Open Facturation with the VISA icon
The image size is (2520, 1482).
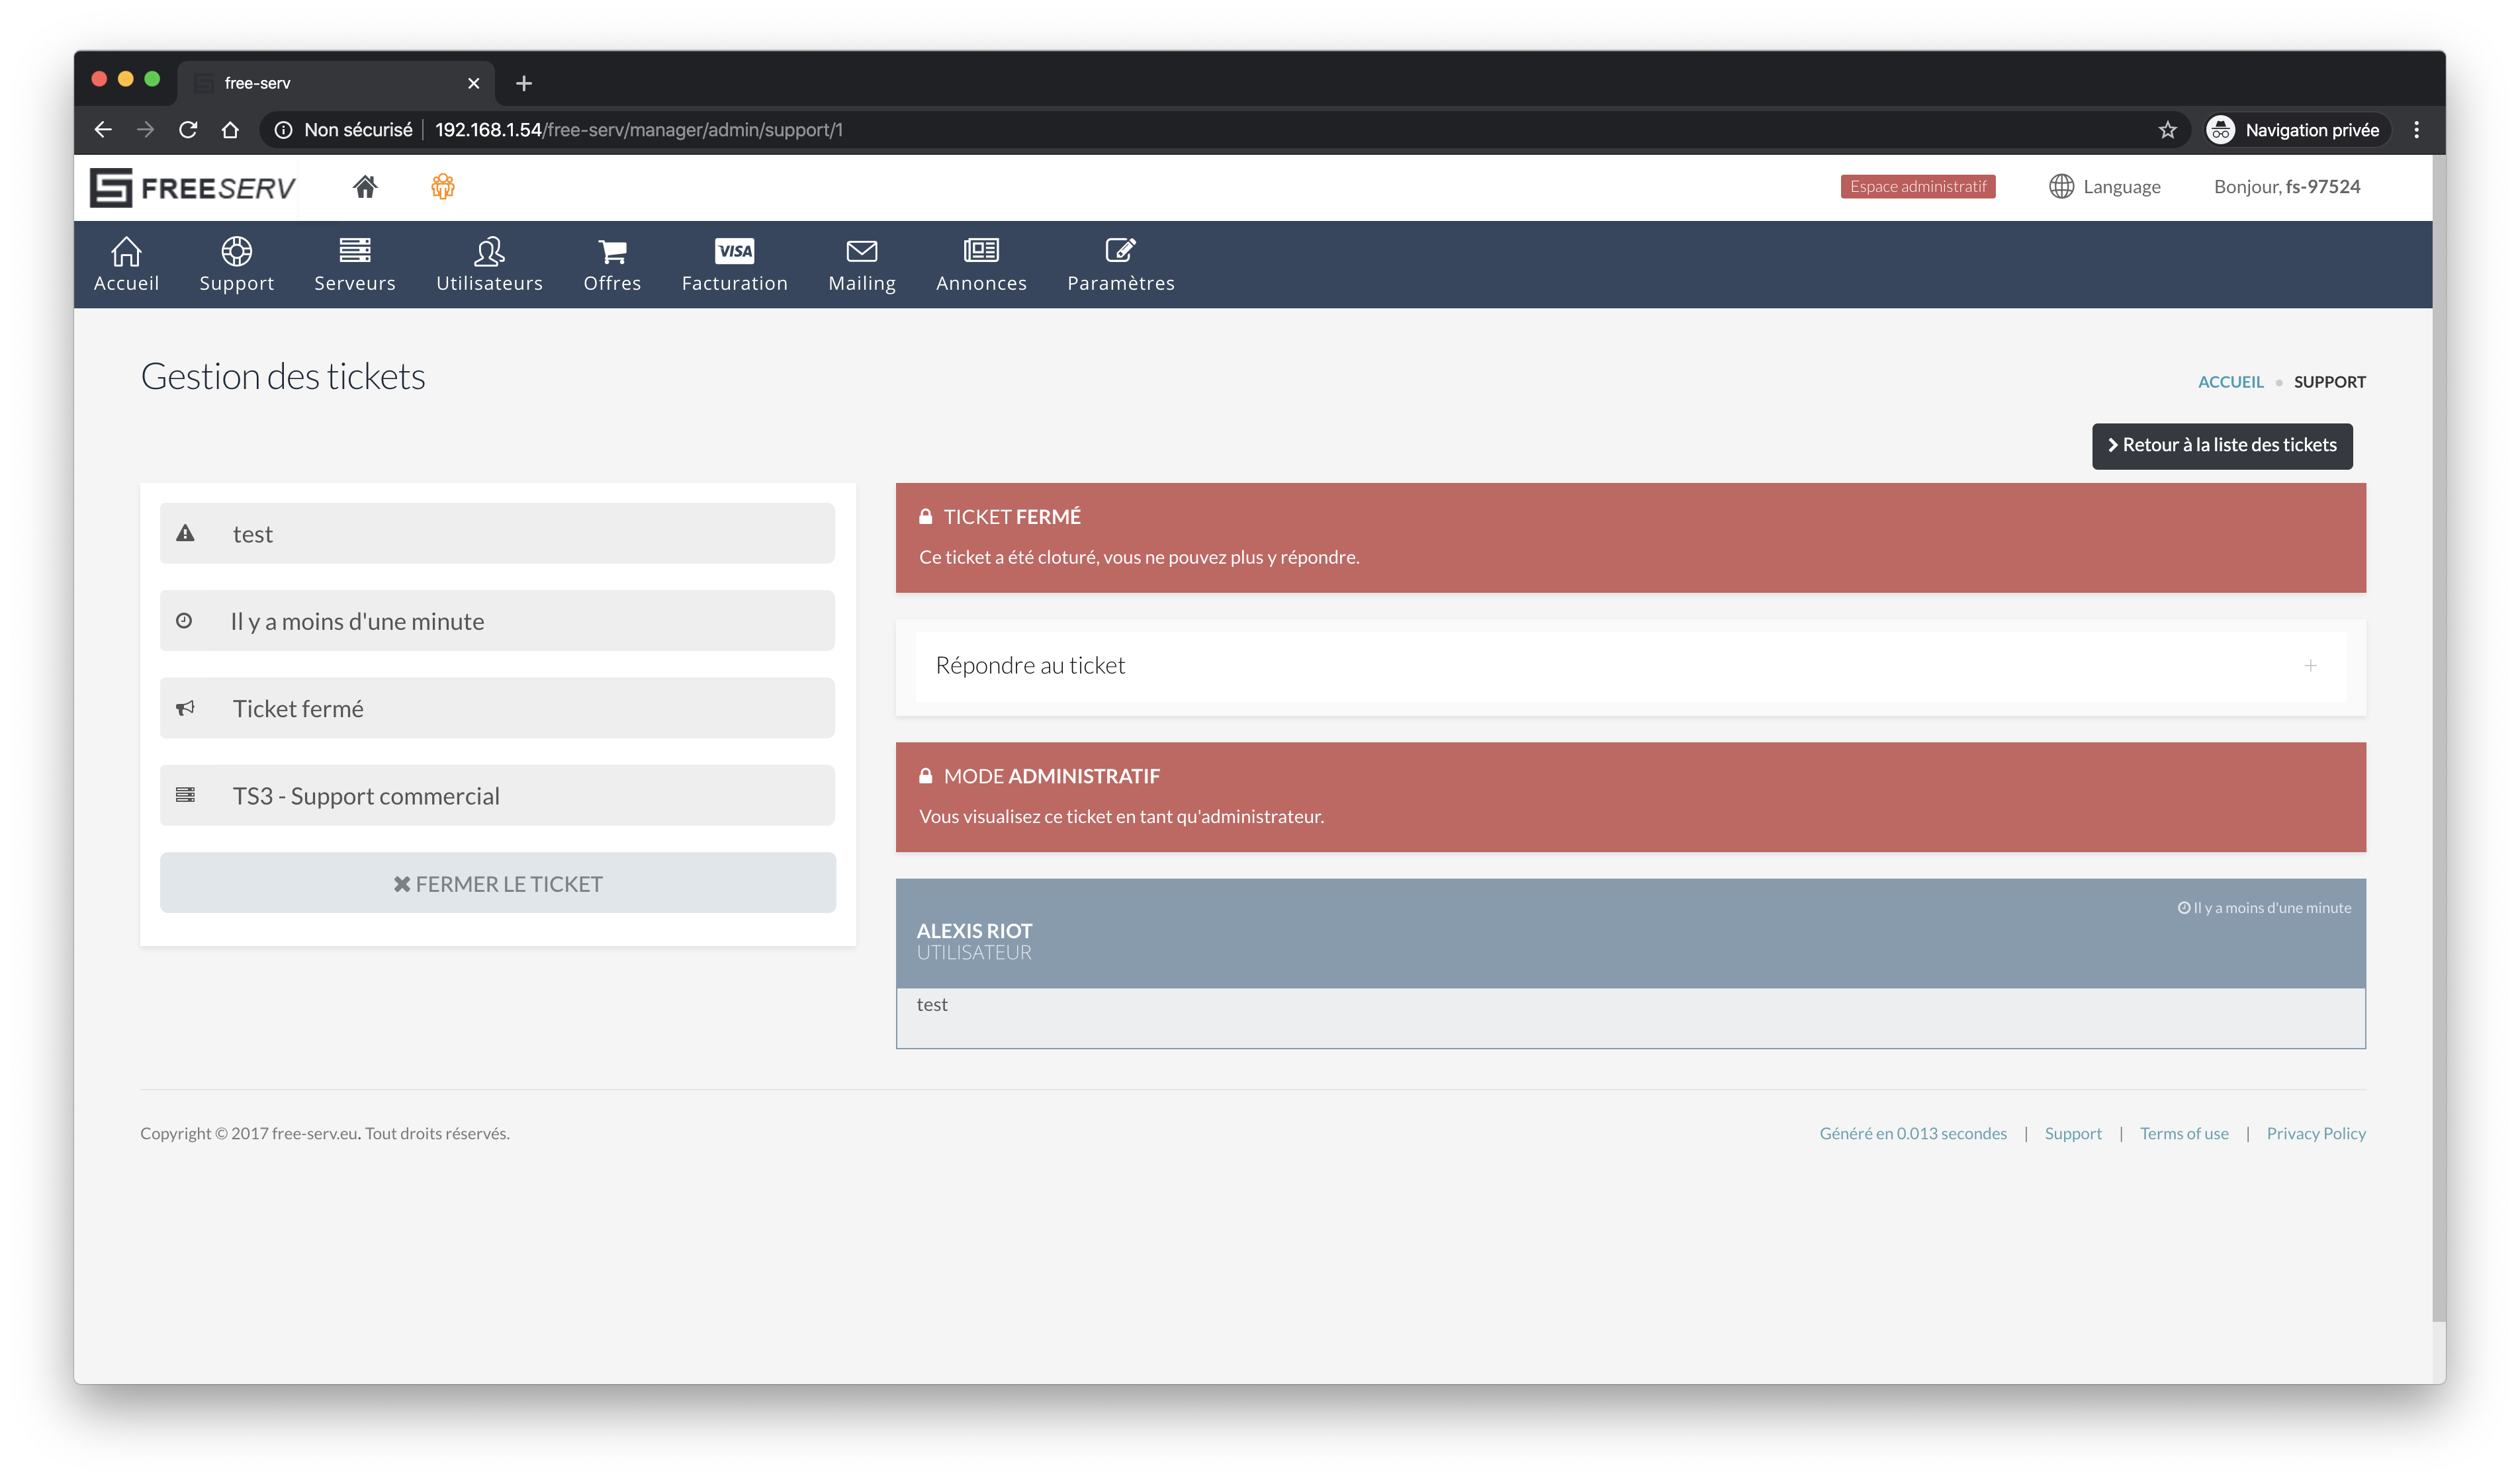pos(734,264)
